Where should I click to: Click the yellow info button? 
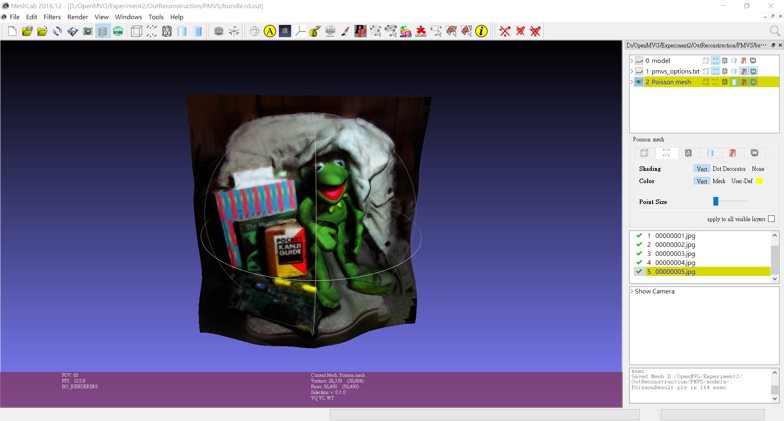pos(481,31)
